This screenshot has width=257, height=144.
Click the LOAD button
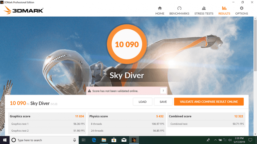click(x=142, y=102)
